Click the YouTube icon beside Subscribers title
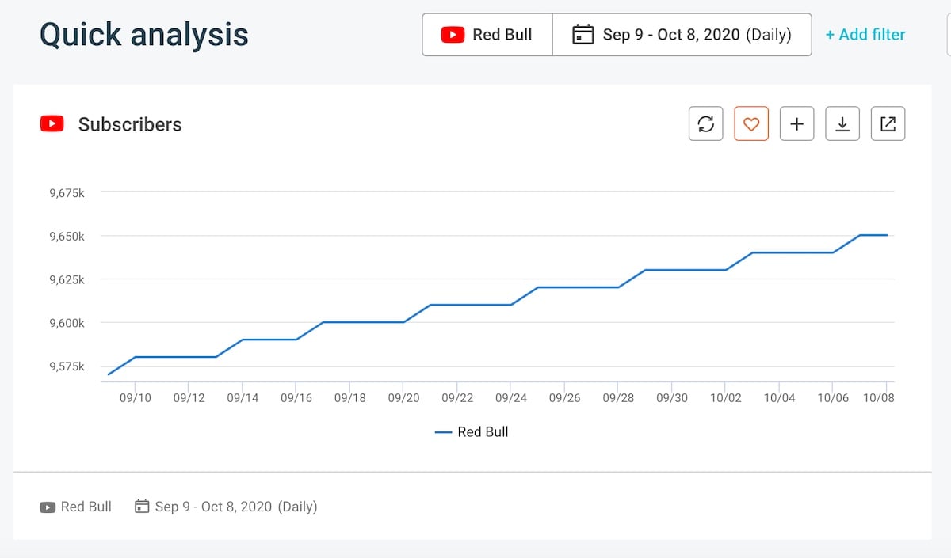Image resolution: width=951 pixels, height=558 pixels. click(52, 124)
